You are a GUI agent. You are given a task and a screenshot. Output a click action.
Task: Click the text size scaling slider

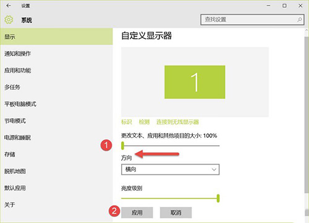(170, 145)
